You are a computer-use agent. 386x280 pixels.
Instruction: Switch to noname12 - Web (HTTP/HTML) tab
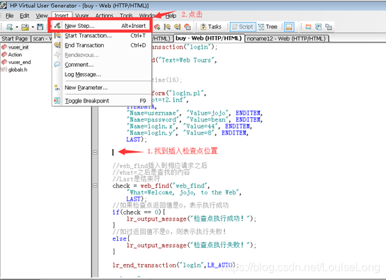[286, 38]
